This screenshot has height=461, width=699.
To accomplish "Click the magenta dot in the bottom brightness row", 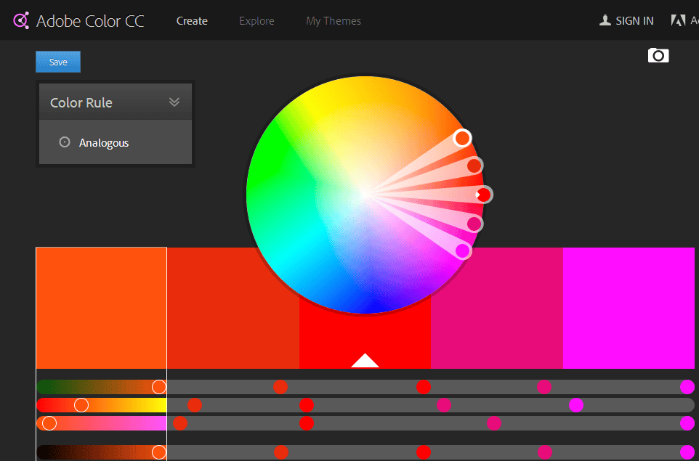I will pyautogui.click(x=687, y=452).
